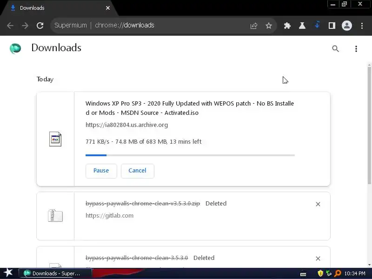This screenshot has height=279, width=372.
Task: Click the ISO file icon
Action: tap(55, 139)
